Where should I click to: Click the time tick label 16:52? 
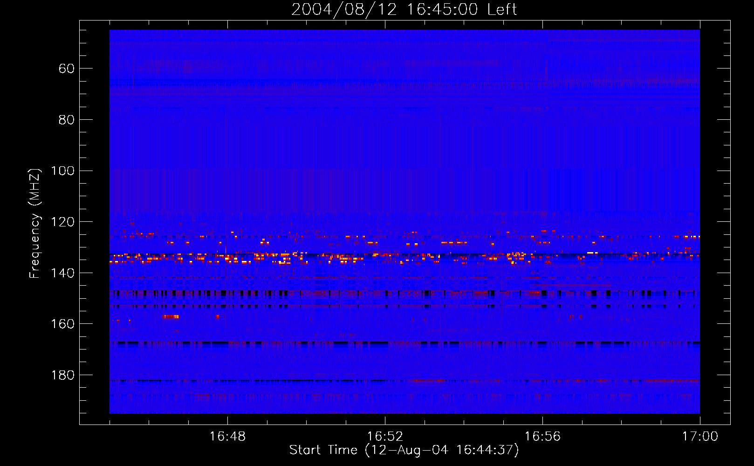click(x=385, y=437)
